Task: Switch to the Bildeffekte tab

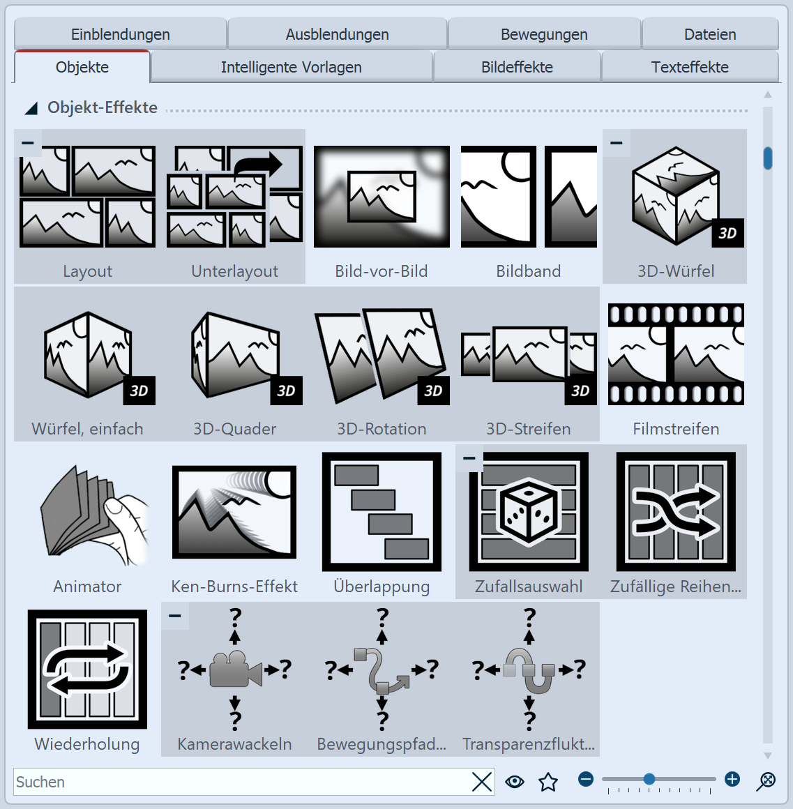Action: tap(517, 68)
